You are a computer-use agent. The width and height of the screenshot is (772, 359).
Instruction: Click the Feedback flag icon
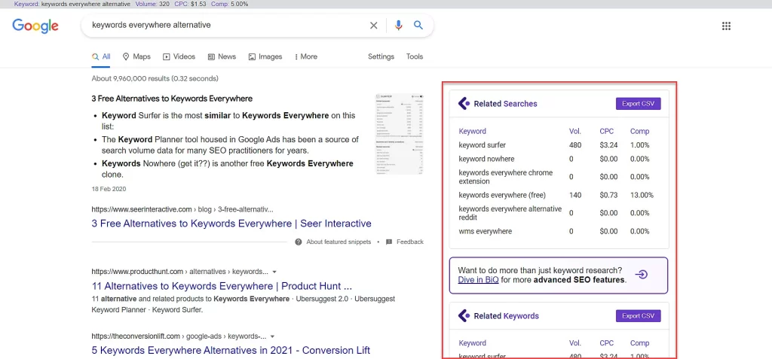[389, 242]
